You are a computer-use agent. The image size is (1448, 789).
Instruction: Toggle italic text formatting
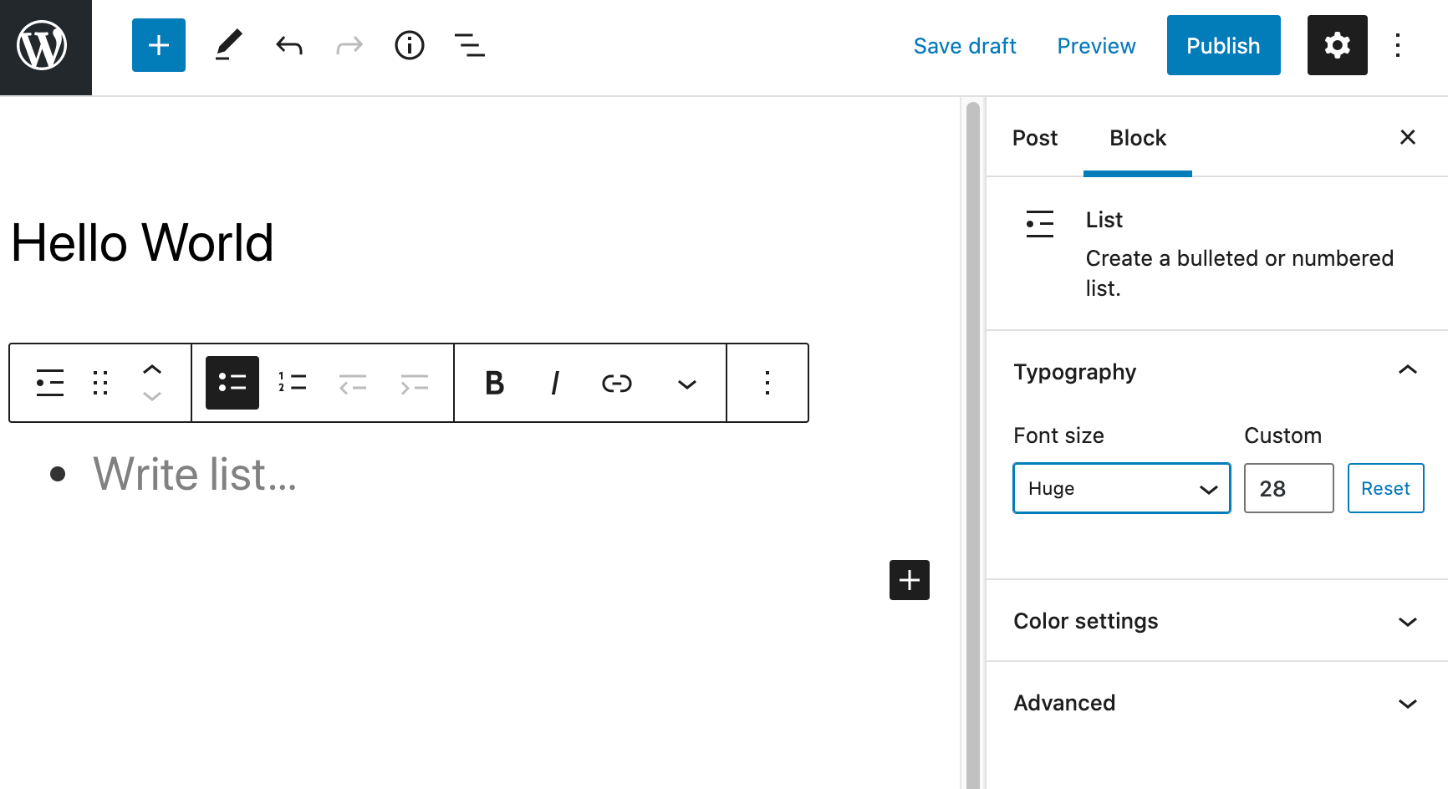click(554, 383)
